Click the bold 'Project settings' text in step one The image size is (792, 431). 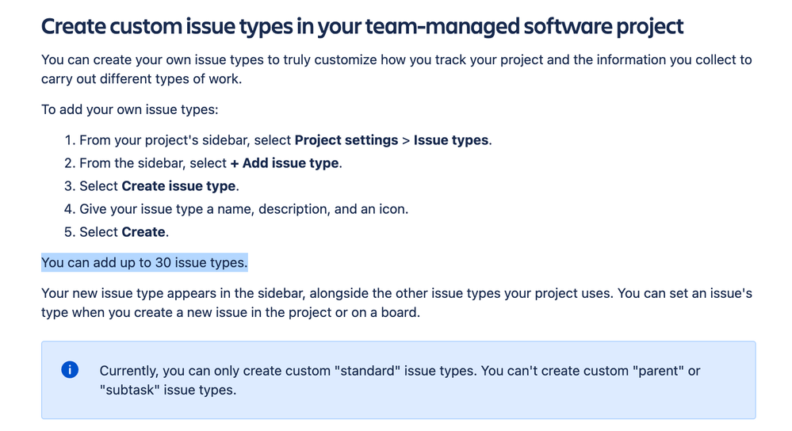[346, 140]
